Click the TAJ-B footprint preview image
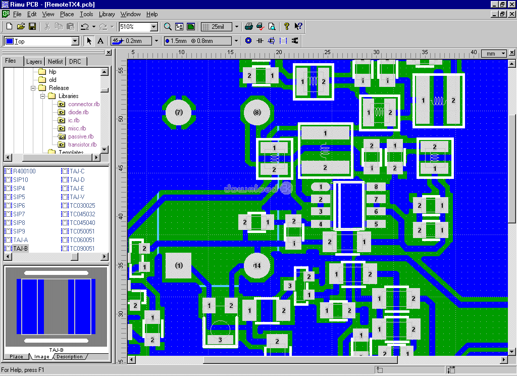Viewport: 517px width, 376px height. point(56,307)
